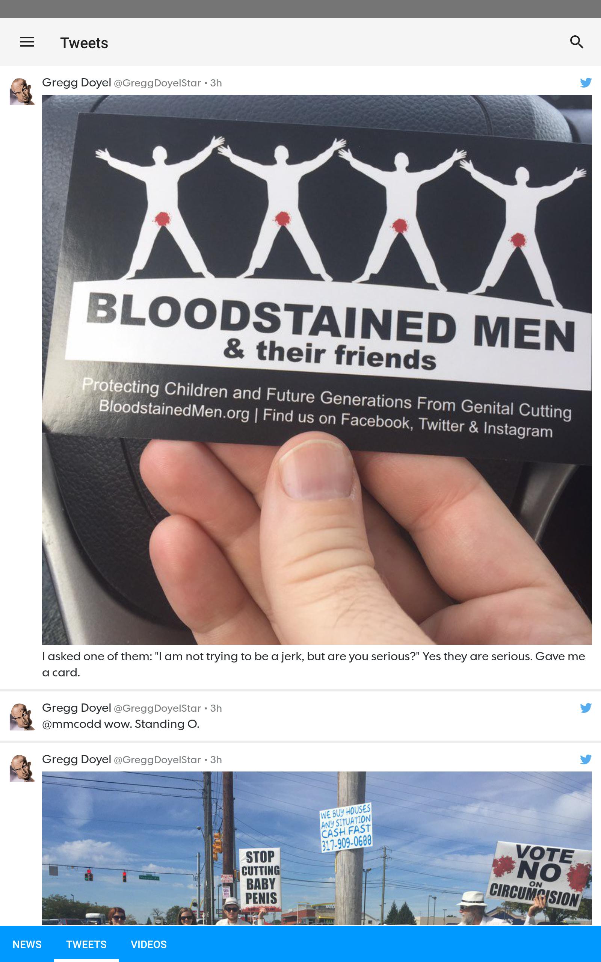The width and height of the screenshot is (601, 962).
Task: Open the Bloodstained Men card photo
Action: pos(317,369)
